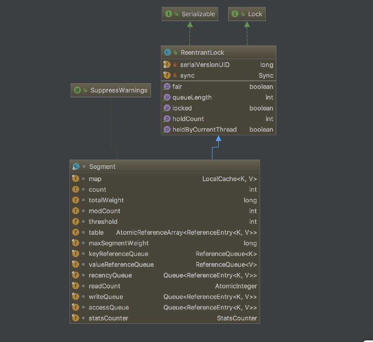Screen dimensions: 373x342
Task: Click the field icon beside keyReferenceQueue
Action: pos(76,253)
